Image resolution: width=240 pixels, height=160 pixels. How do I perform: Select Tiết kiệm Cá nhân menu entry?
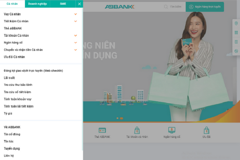pos(16,21)
